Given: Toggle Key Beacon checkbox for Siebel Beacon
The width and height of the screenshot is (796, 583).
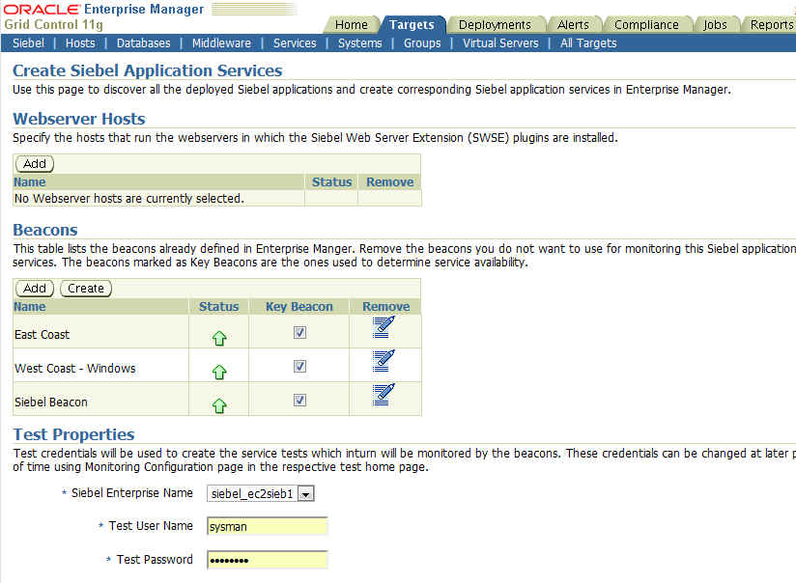Looking at the screenshot, I should coord(299,401).
